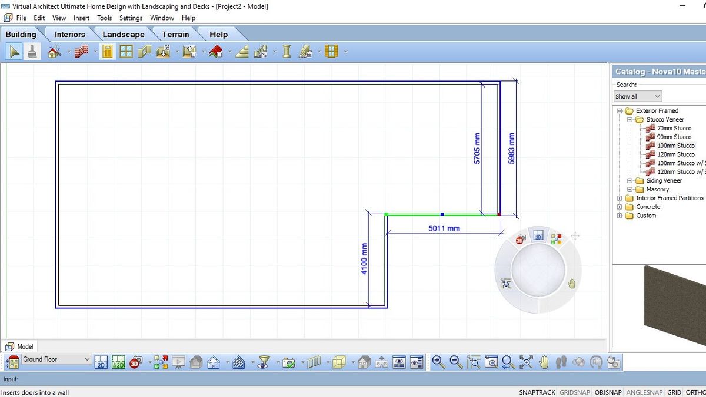Open the Railings tool dropdown arrow
The height and width of the screenshot is (397, 706).
[274, 52]
